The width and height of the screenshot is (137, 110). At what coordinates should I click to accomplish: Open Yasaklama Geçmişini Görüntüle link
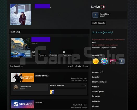pyautogui.click(x=104, y=48)
